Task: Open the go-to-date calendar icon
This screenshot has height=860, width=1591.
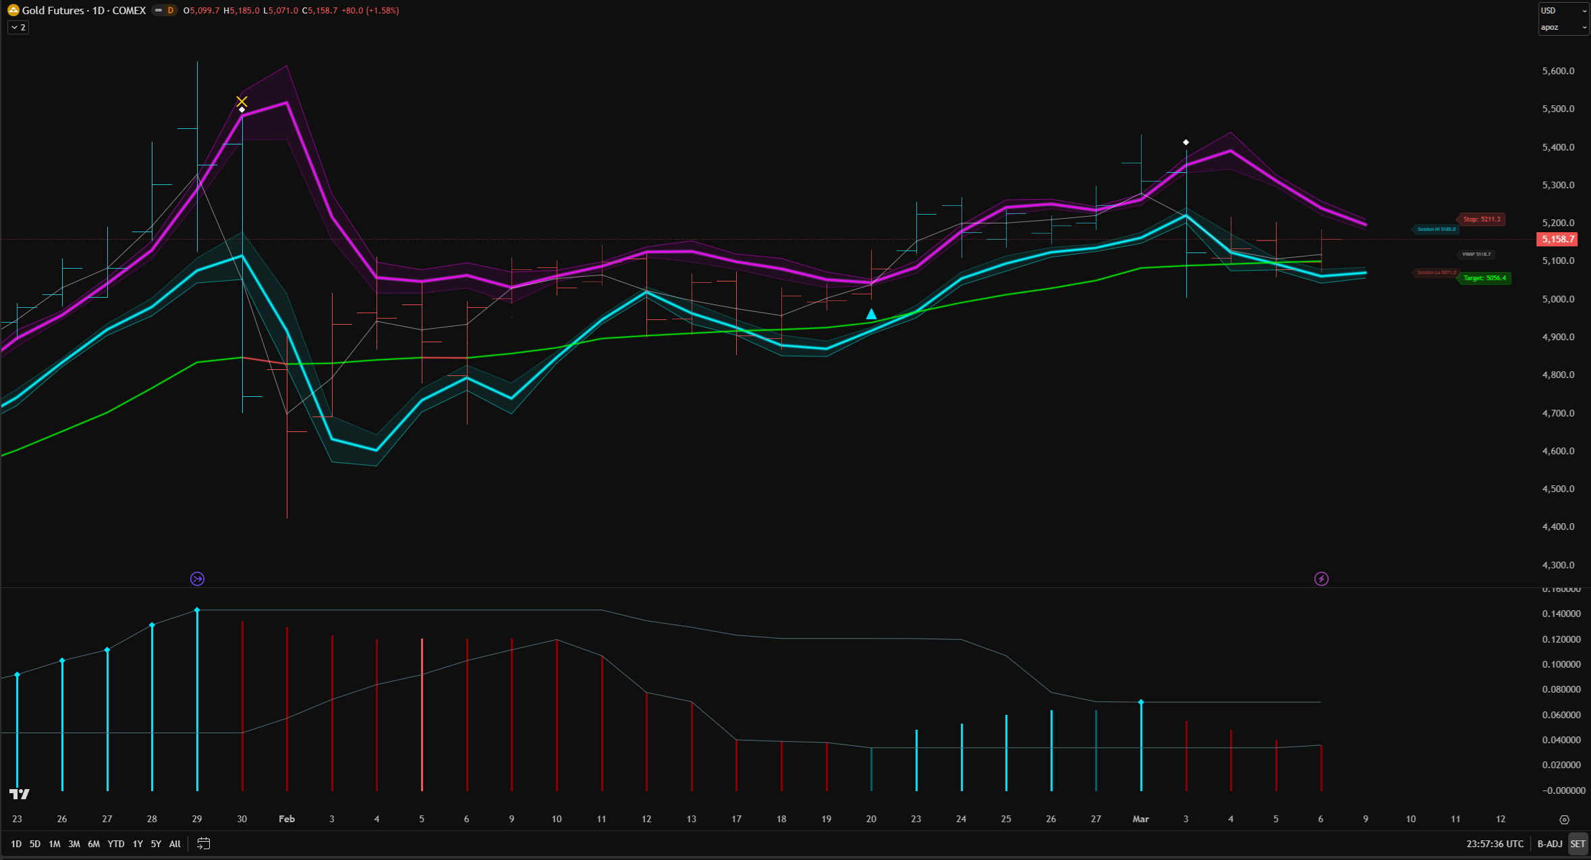Action: coord(202,843)
